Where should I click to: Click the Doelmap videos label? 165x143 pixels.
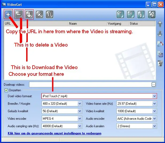click(x=14, y=85)
